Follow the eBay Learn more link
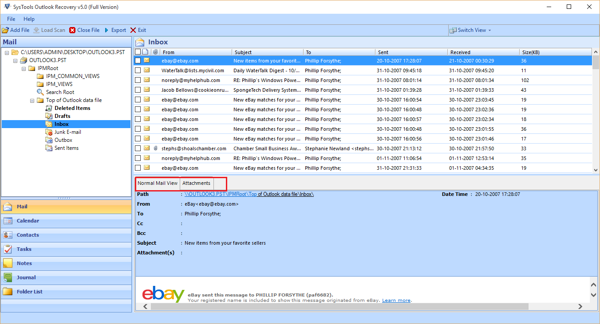The image size is (600, 324). pos(396,300)
